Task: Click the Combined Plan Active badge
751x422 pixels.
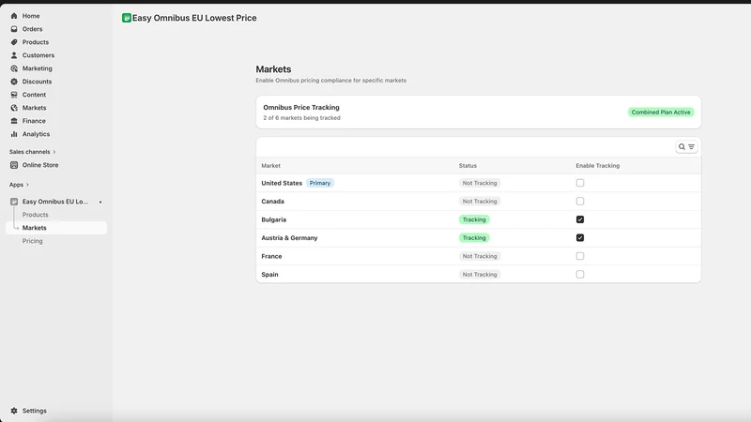Action: [x=661, y=112]
